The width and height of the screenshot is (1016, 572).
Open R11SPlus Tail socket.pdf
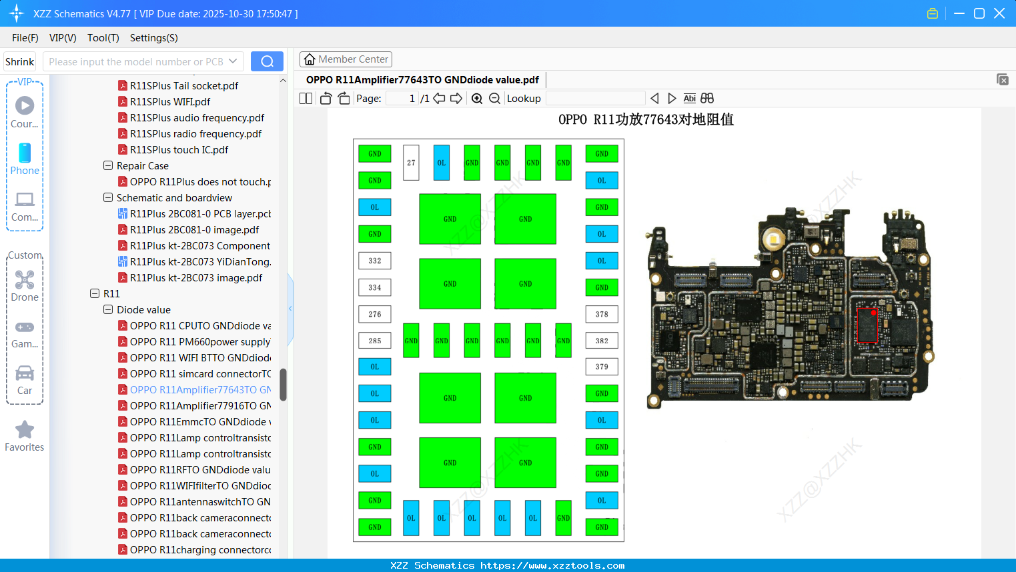click(184, 85)
